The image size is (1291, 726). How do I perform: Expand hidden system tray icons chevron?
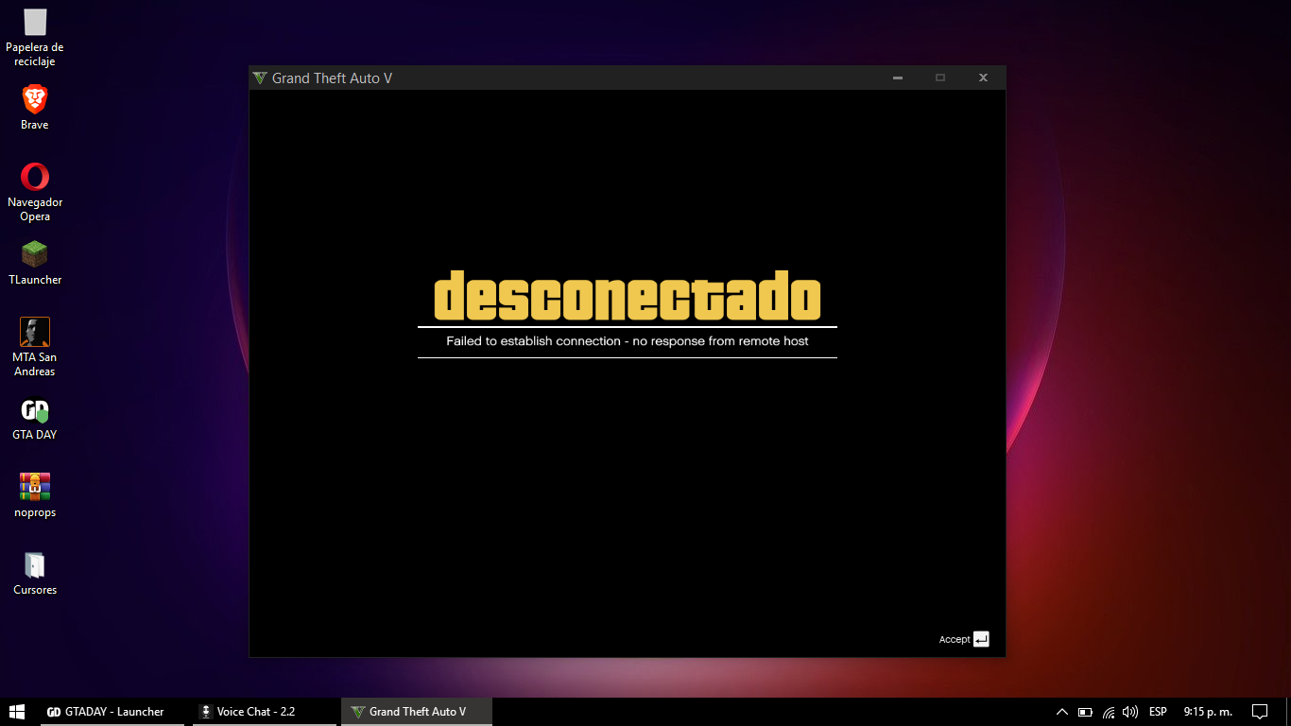coord(1061,712)
